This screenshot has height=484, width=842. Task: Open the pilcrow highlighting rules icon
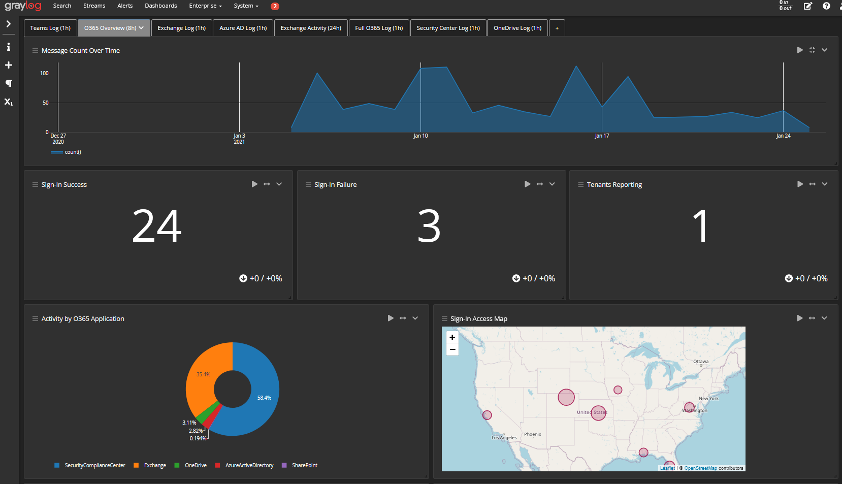(x=9, y=83)
